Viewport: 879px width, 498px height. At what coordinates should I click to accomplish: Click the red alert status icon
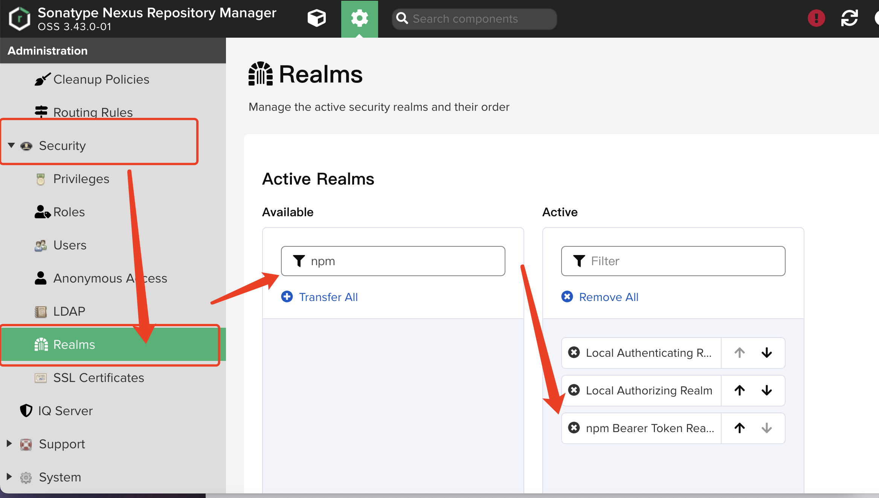(816, 18)
